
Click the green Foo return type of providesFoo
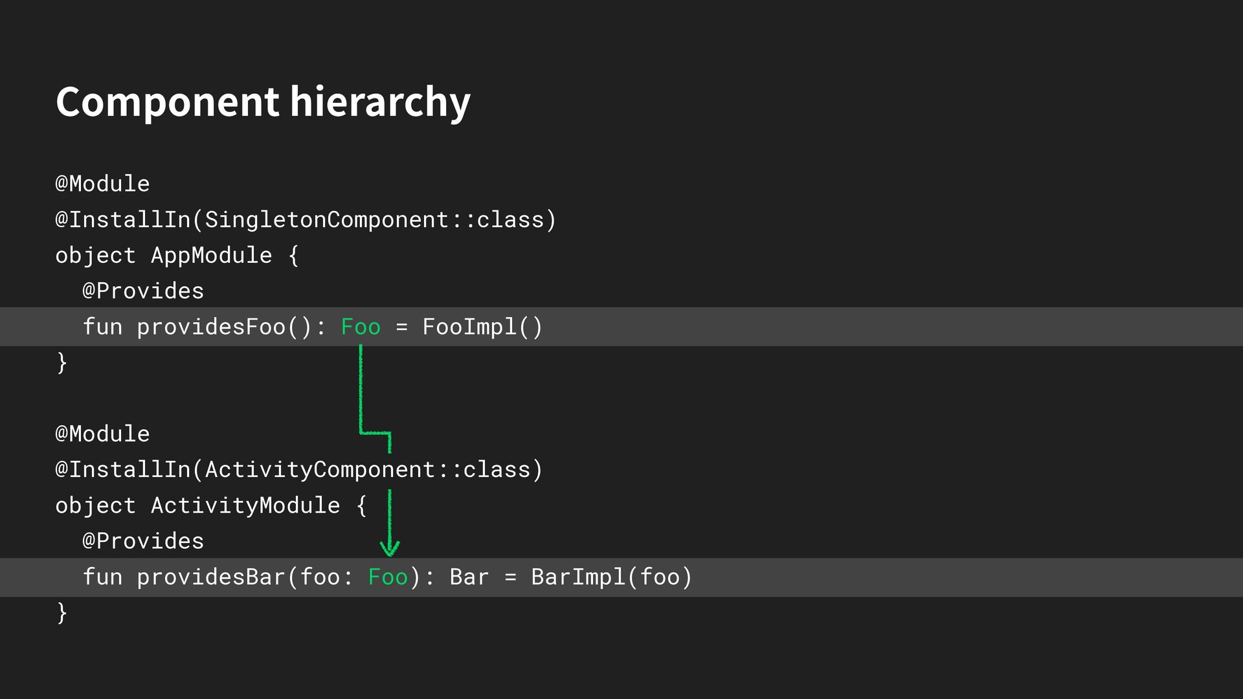(361, 327)
